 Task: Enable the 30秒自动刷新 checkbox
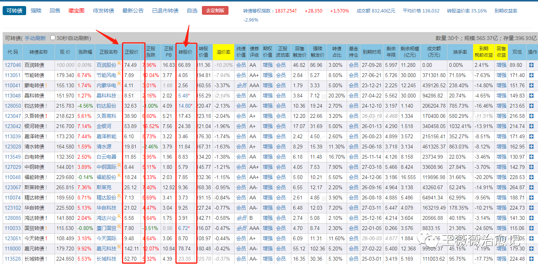coord(53,38)
